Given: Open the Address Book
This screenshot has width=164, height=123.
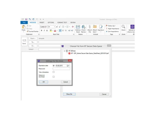Looking at the screenshot, I should pos(78,28).
